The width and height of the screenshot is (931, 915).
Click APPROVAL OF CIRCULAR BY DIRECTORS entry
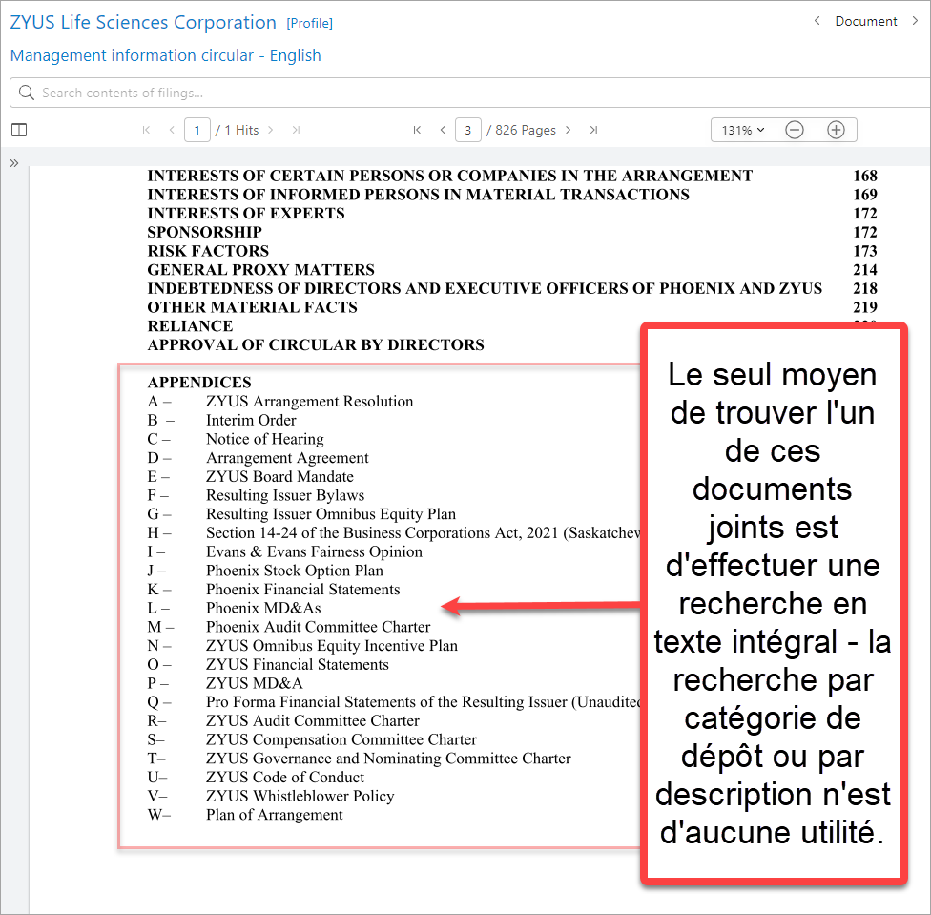tap(316, 345)
